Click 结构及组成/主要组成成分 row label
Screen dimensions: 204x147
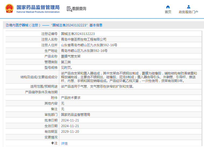[x=39, y=77]
